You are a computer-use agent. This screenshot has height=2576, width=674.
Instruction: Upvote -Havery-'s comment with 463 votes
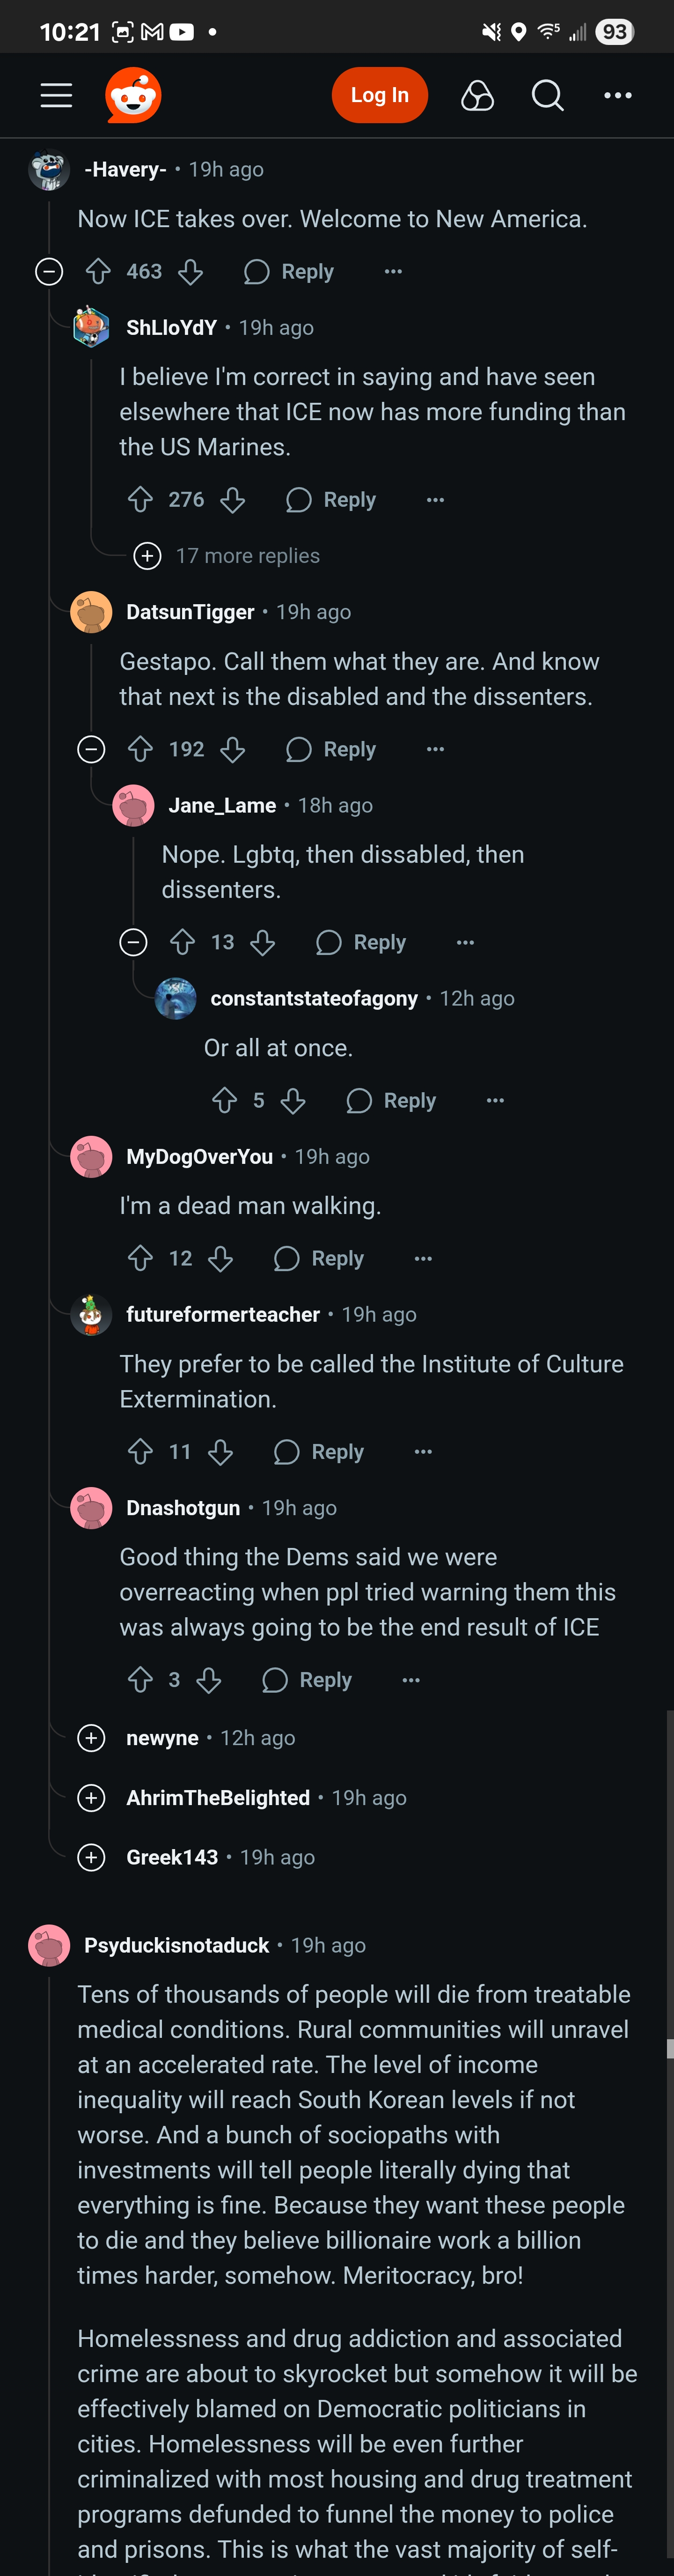tap(98, 271)
